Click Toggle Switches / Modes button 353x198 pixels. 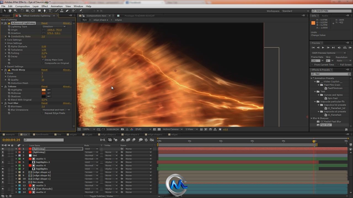click(101, 196)
